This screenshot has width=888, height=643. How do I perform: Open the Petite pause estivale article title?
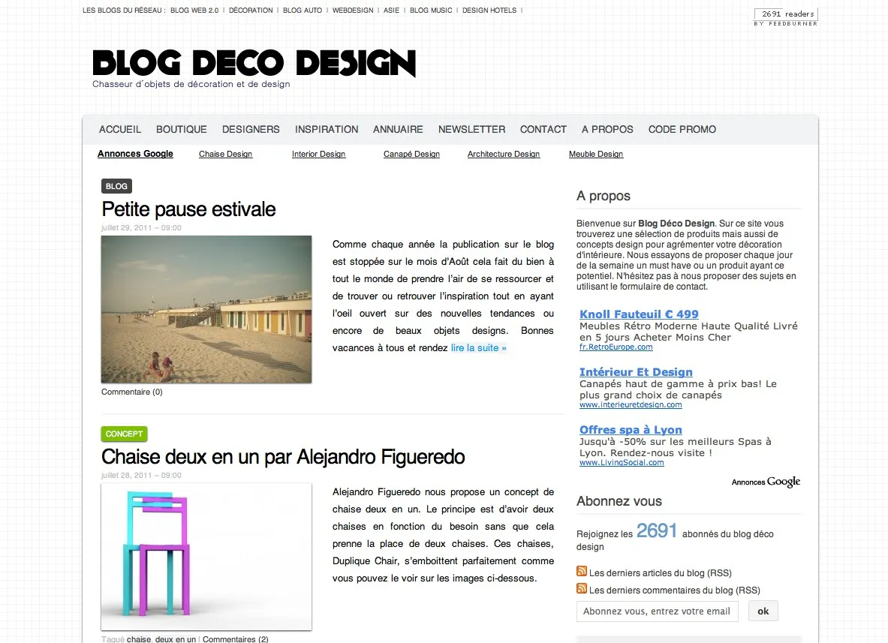188,209
